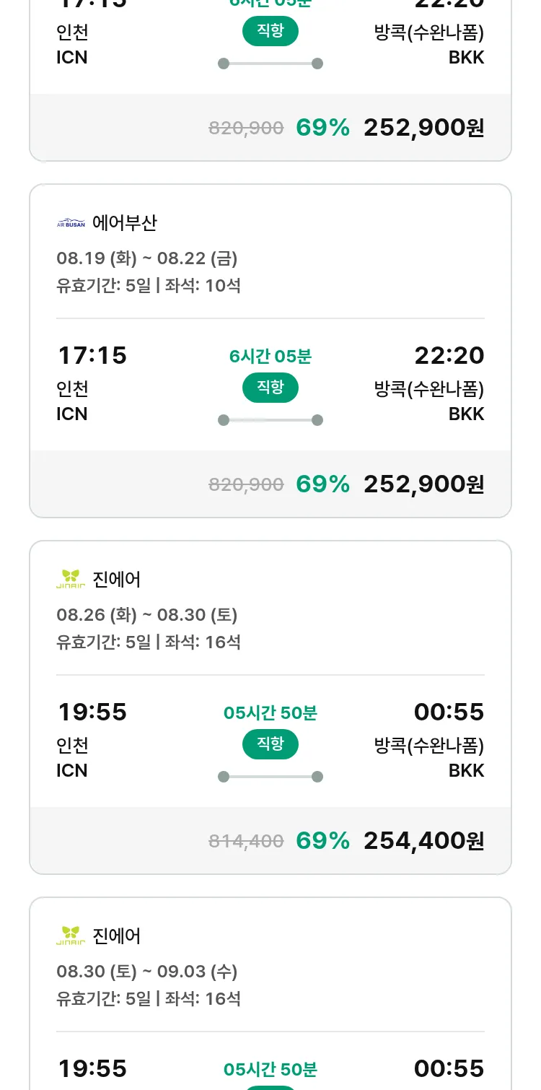Click the 00:55 arrival time on the 08.26 flight

tap(449, 712)
